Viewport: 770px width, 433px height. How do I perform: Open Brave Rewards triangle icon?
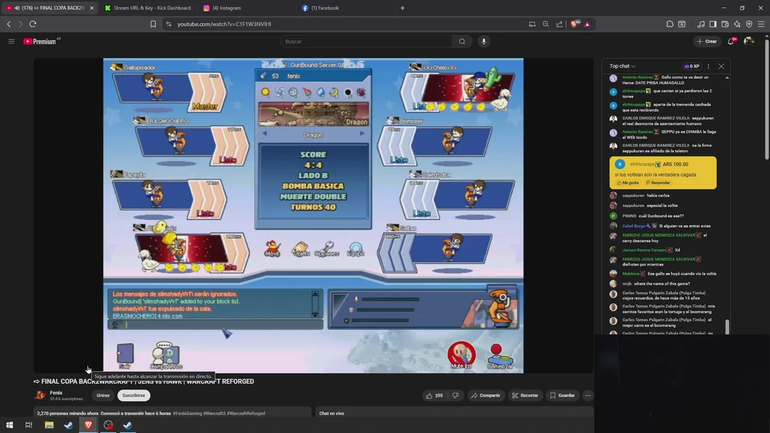pos(587,24)
